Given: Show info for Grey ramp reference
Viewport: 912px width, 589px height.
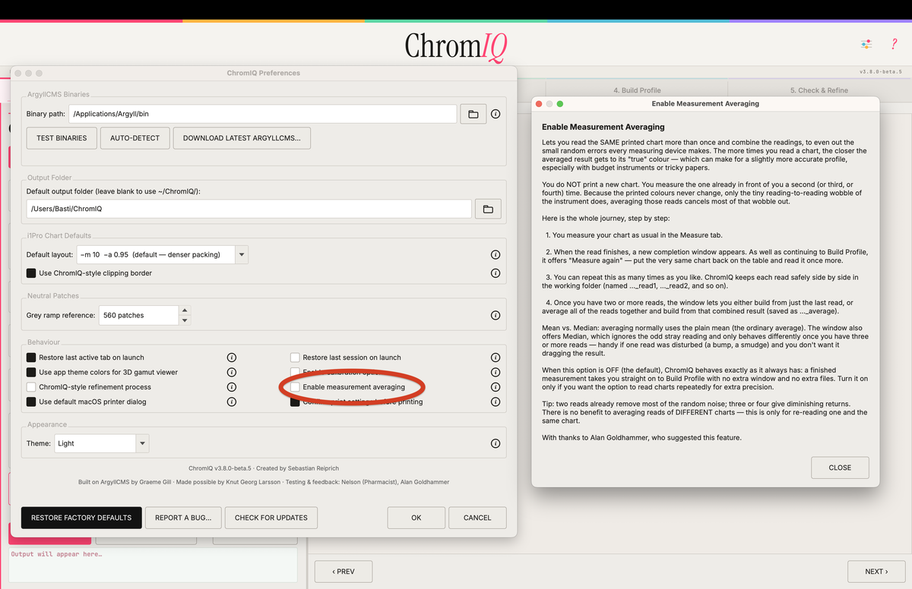Looking at the screenshot, I should tap(496, 315).
